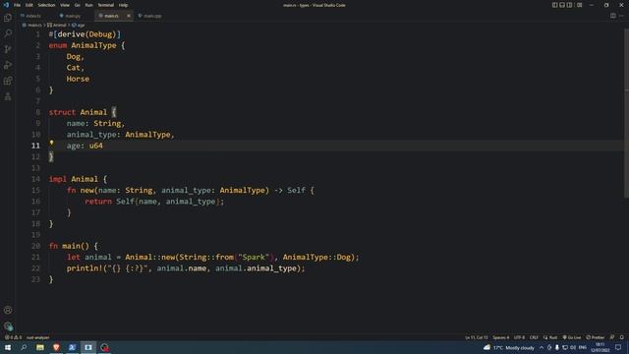The height and width of the screenshot is (354, 629).
Task: Switch to the main.cpp tab
Action: click(x=152, y=16)
